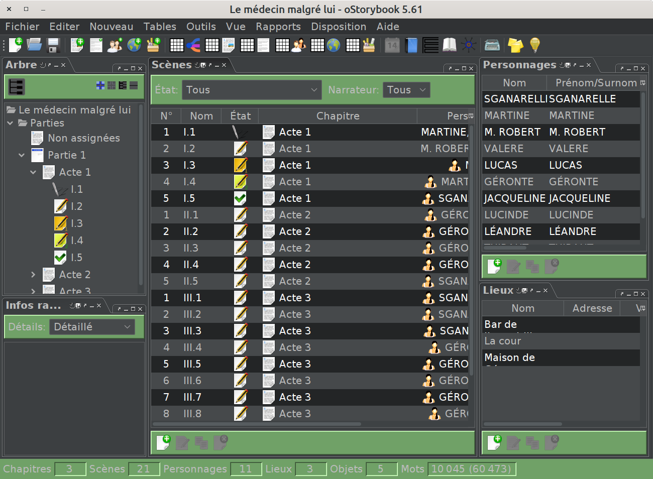Open the État filter dropdown
653x479 pixels.
coord(252,90)
